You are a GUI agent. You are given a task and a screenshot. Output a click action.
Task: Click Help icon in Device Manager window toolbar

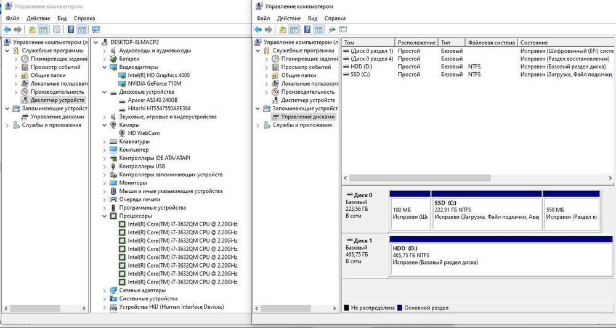coord(71,30)
